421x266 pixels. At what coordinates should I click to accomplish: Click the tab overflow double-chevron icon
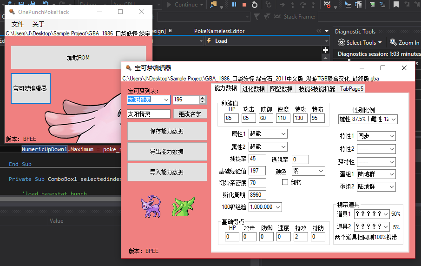pyautogui.click(x=319, y=31)
